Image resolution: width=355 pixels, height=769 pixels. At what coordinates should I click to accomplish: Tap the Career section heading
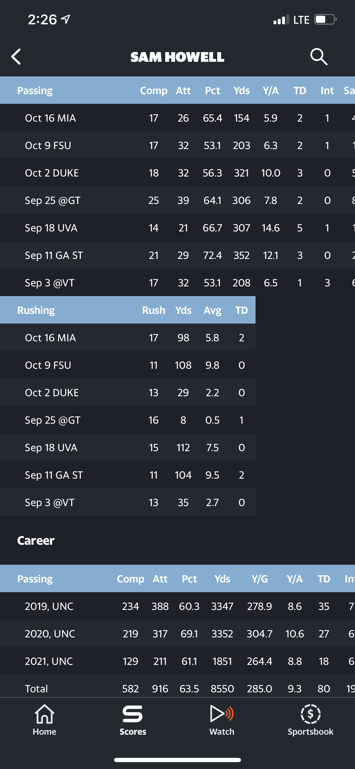pyautogui.click(x=36, y=541)
